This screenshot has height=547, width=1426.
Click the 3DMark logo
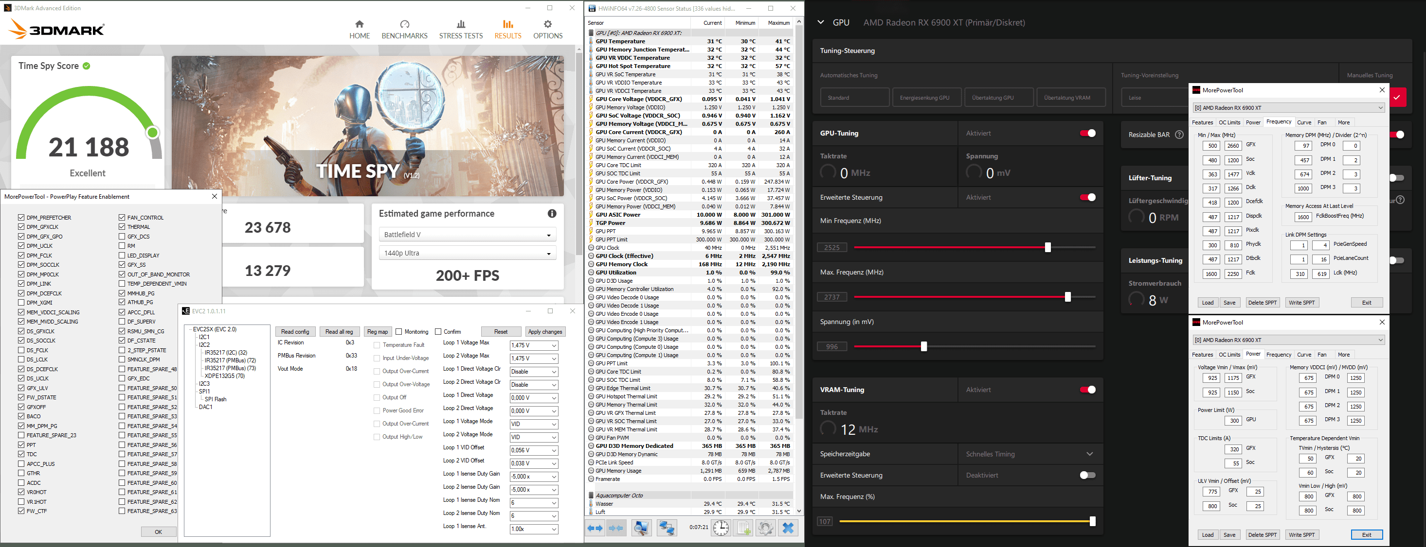pyautogui.click(x=56, y=29)
